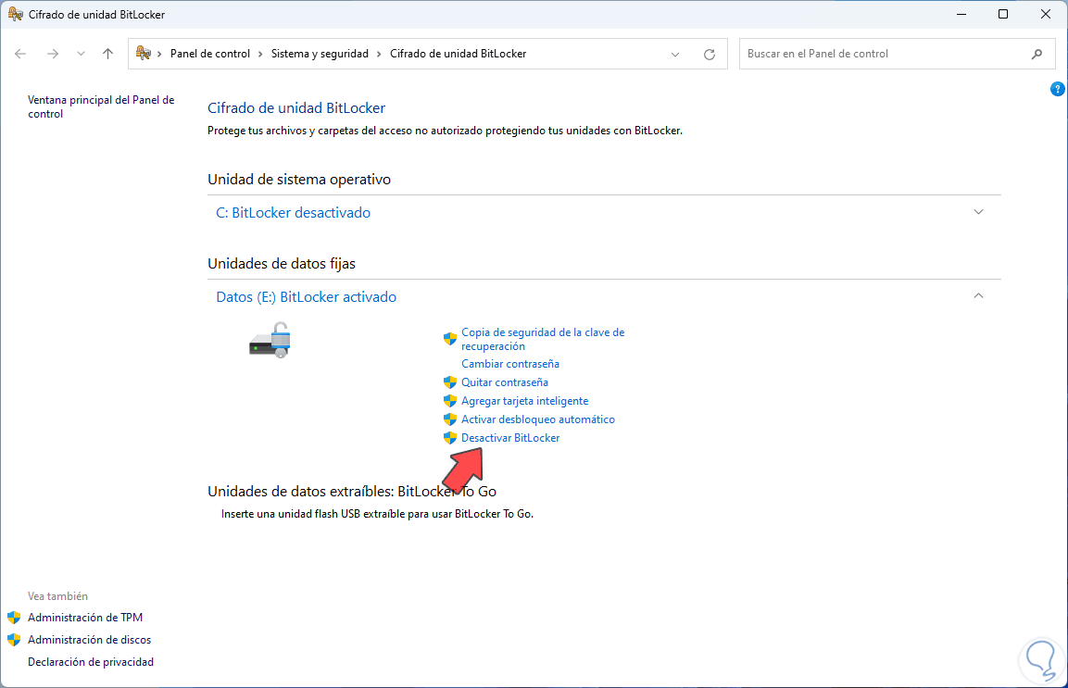
Task: Click the window title bar BitLocker icon
Action: click(x=15, y=14)
